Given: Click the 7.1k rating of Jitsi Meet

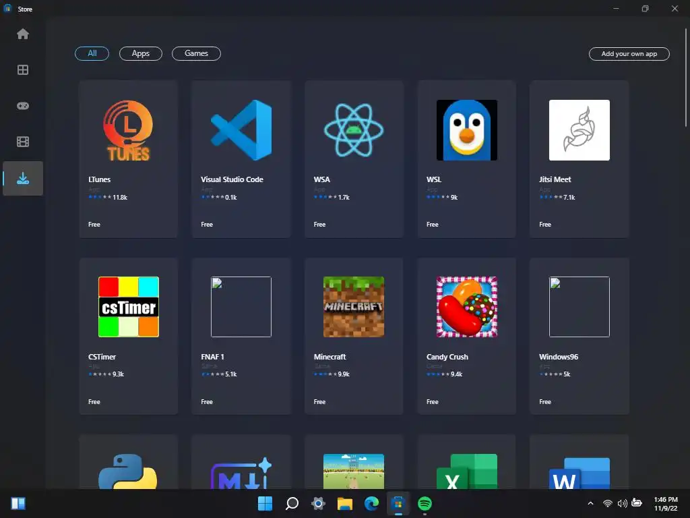Looking at the screenshot, I should coord(569,198).
